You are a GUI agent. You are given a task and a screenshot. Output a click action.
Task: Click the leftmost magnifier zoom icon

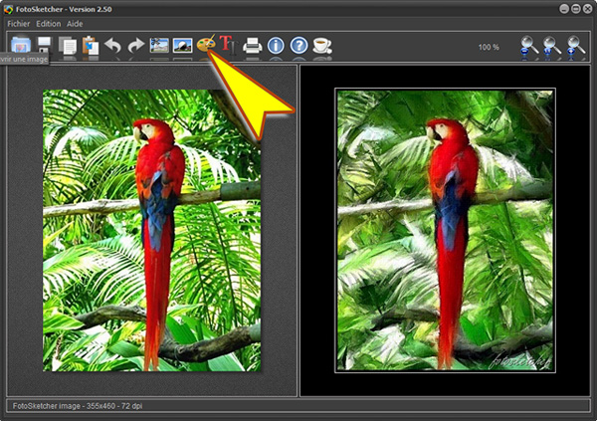coord(530,46)
